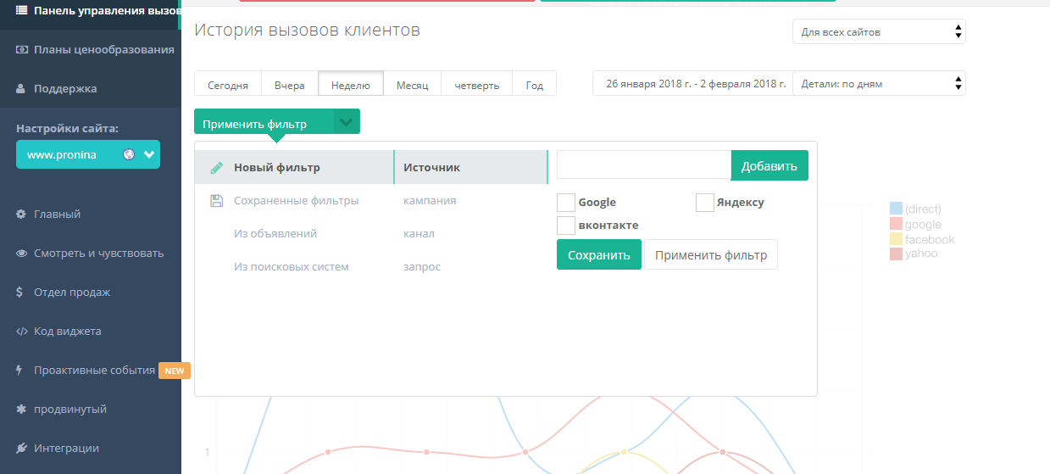
Task: Click the asterisk icon beside продвинутый
Action: 21,410
